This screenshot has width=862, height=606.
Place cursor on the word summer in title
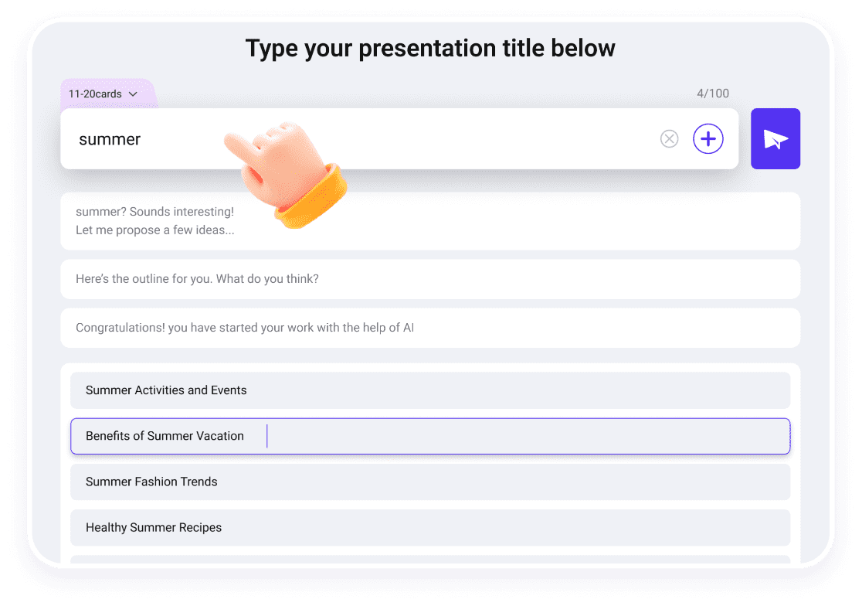pyautogui.click(x=110, y=140)
